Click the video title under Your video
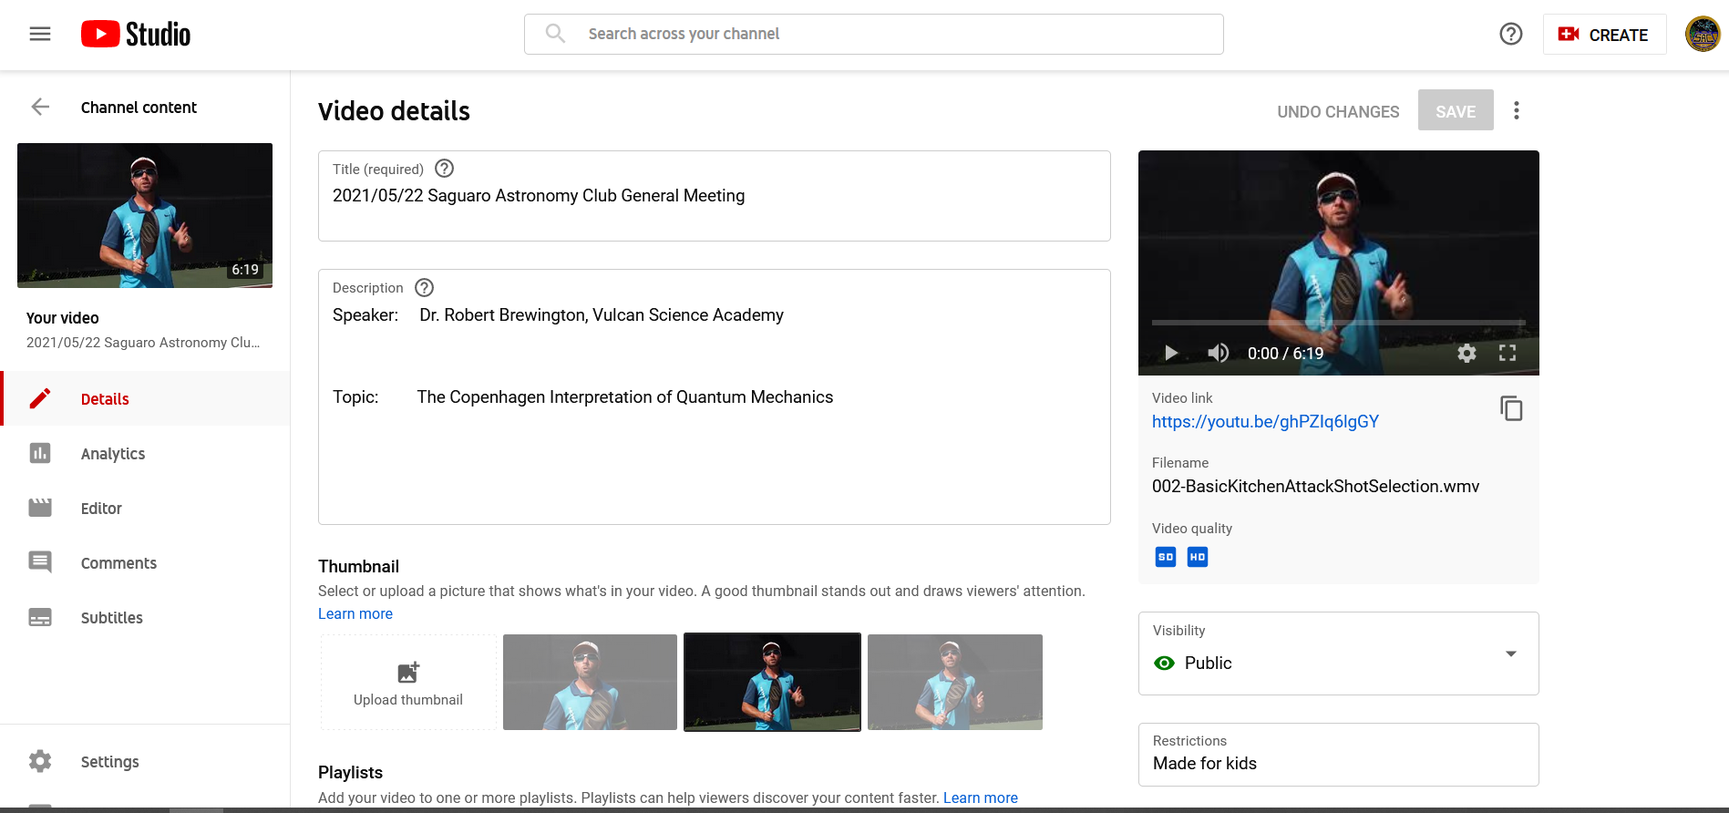The width and height of the screenshot is (1729, 813). point(143,343)
